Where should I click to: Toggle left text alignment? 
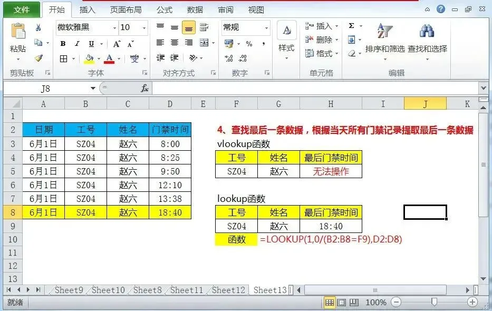coord(160,43)
